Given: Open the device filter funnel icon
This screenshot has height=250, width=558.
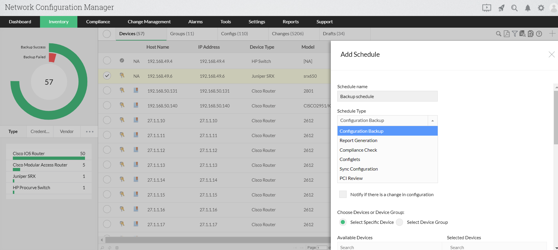Looking at the screenshot, I should (514, 34).
